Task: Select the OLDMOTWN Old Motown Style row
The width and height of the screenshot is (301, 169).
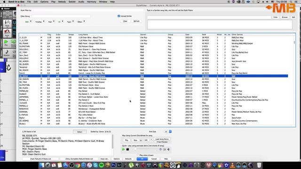Action: point(153,46)
